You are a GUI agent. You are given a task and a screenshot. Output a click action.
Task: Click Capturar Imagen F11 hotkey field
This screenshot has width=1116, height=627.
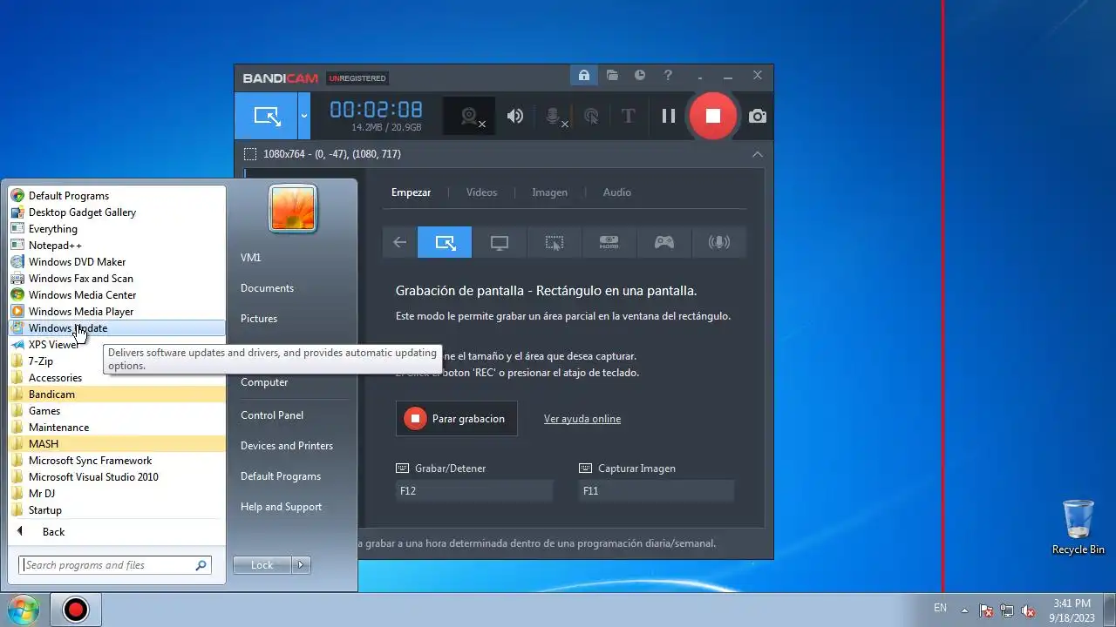pyautogui.click(x=657, y=491)
